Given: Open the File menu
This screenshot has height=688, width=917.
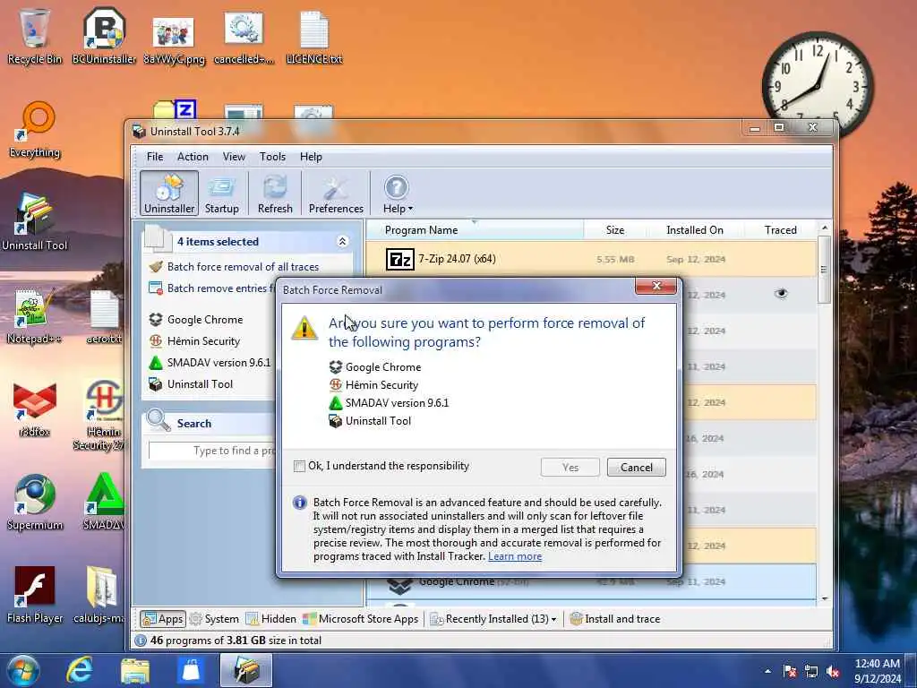Looking at the screenshot, I should 155,157.
